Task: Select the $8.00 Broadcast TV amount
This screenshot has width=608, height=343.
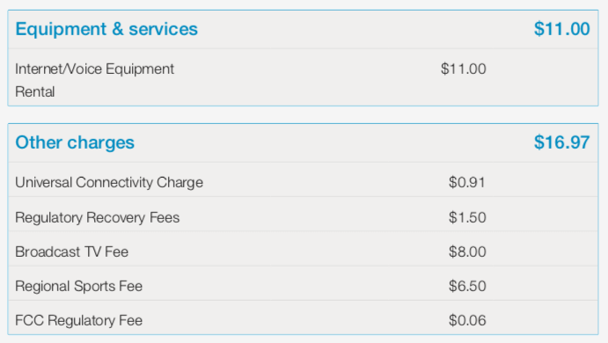Action: click(x=467, y=252)
